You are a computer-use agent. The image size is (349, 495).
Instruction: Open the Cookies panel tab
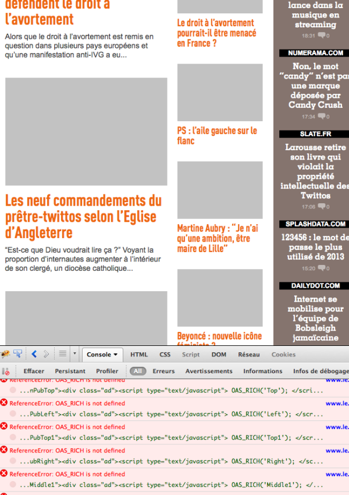point(283,355)
